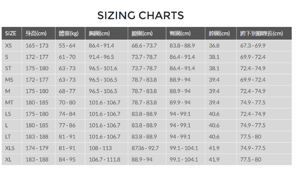Click the XLS size row label

click(x=10, y=148)
